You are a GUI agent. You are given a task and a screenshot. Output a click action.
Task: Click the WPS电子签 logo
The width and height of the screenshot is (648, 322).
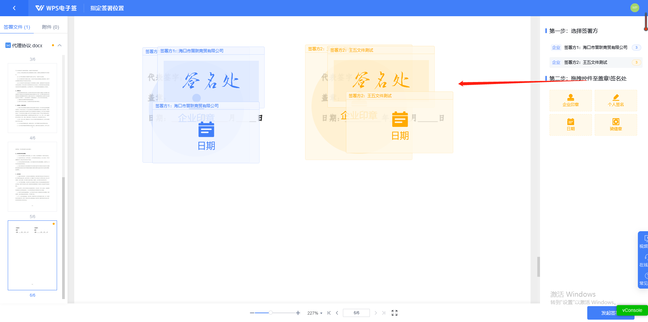[x=56, y=8]
